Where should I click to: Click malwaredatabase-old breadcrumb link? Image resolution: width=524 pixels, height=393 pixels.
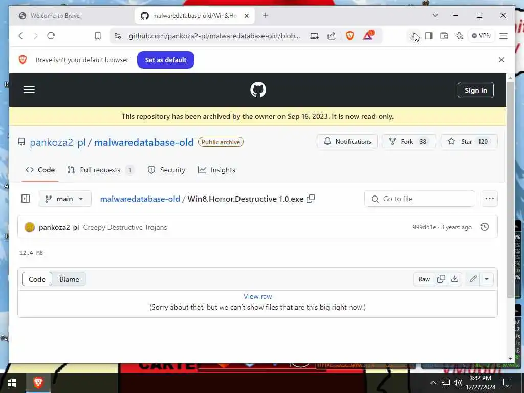click(140, 199)
